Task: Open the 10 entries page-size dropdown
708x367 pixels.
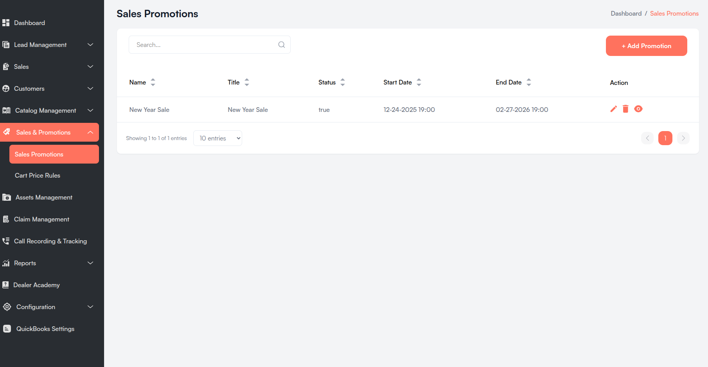Action: click(217, 138)
